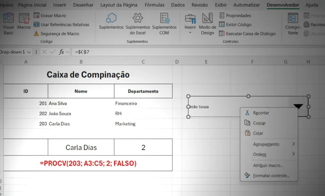Open Suplementos COM dialog
This screenshot has height=196, width=325.
coord(164,24)
